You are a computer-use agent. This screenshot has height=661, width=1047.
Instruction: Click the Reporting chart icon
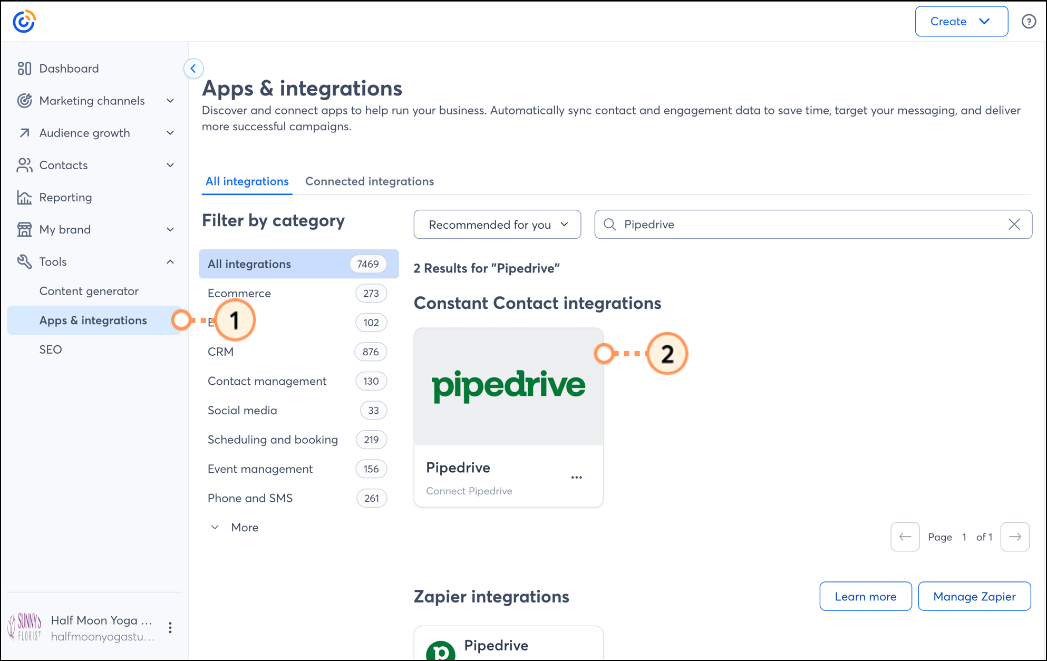[24, 197]
